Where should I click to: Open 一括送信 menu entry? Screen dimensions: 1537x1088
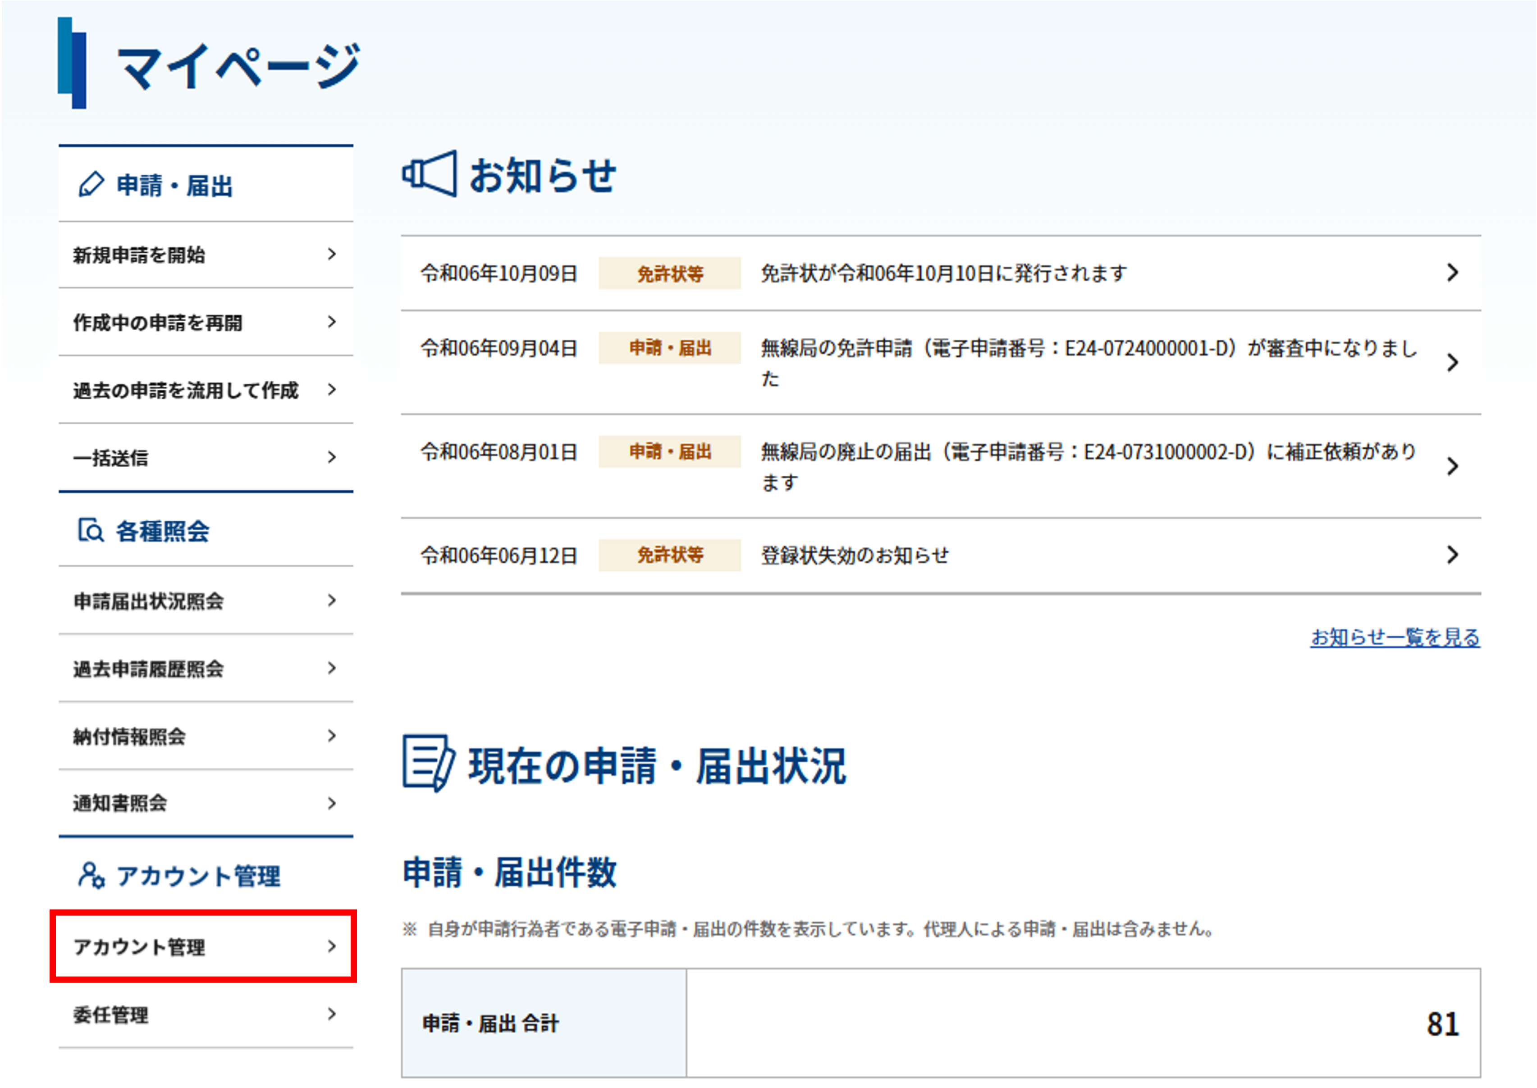pos(206,458)
